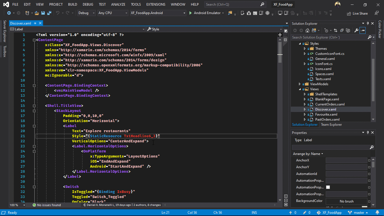Check the AutomationProperties checkbox in Properties

click(x=328, y=187)
